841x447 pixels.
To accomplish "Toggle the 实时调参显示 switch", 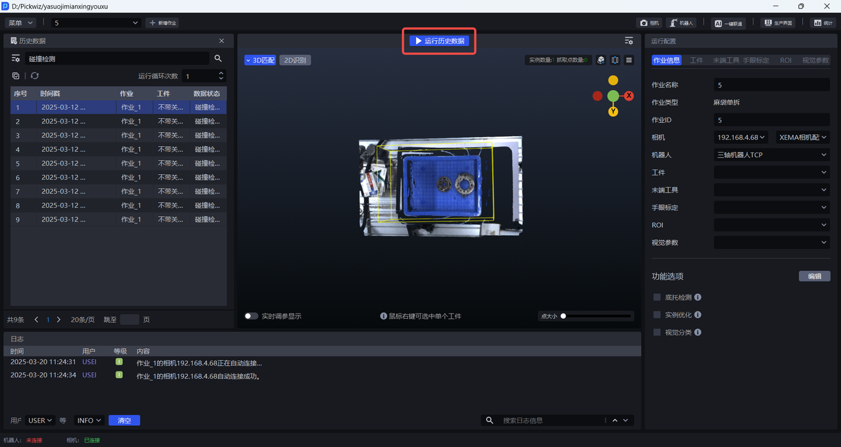I will pyautogui.click(x=251, y=316).
